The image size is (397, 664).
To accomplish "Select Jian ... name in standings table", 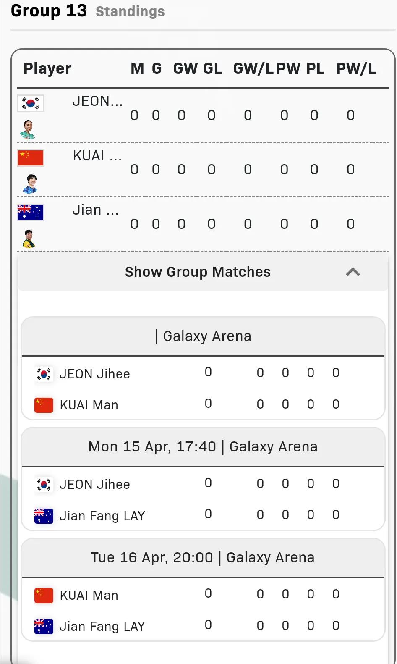I will [96, 210].
